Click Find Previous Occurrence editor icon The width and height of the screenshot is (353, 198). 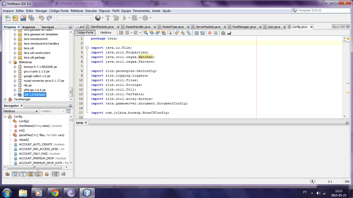152,33
